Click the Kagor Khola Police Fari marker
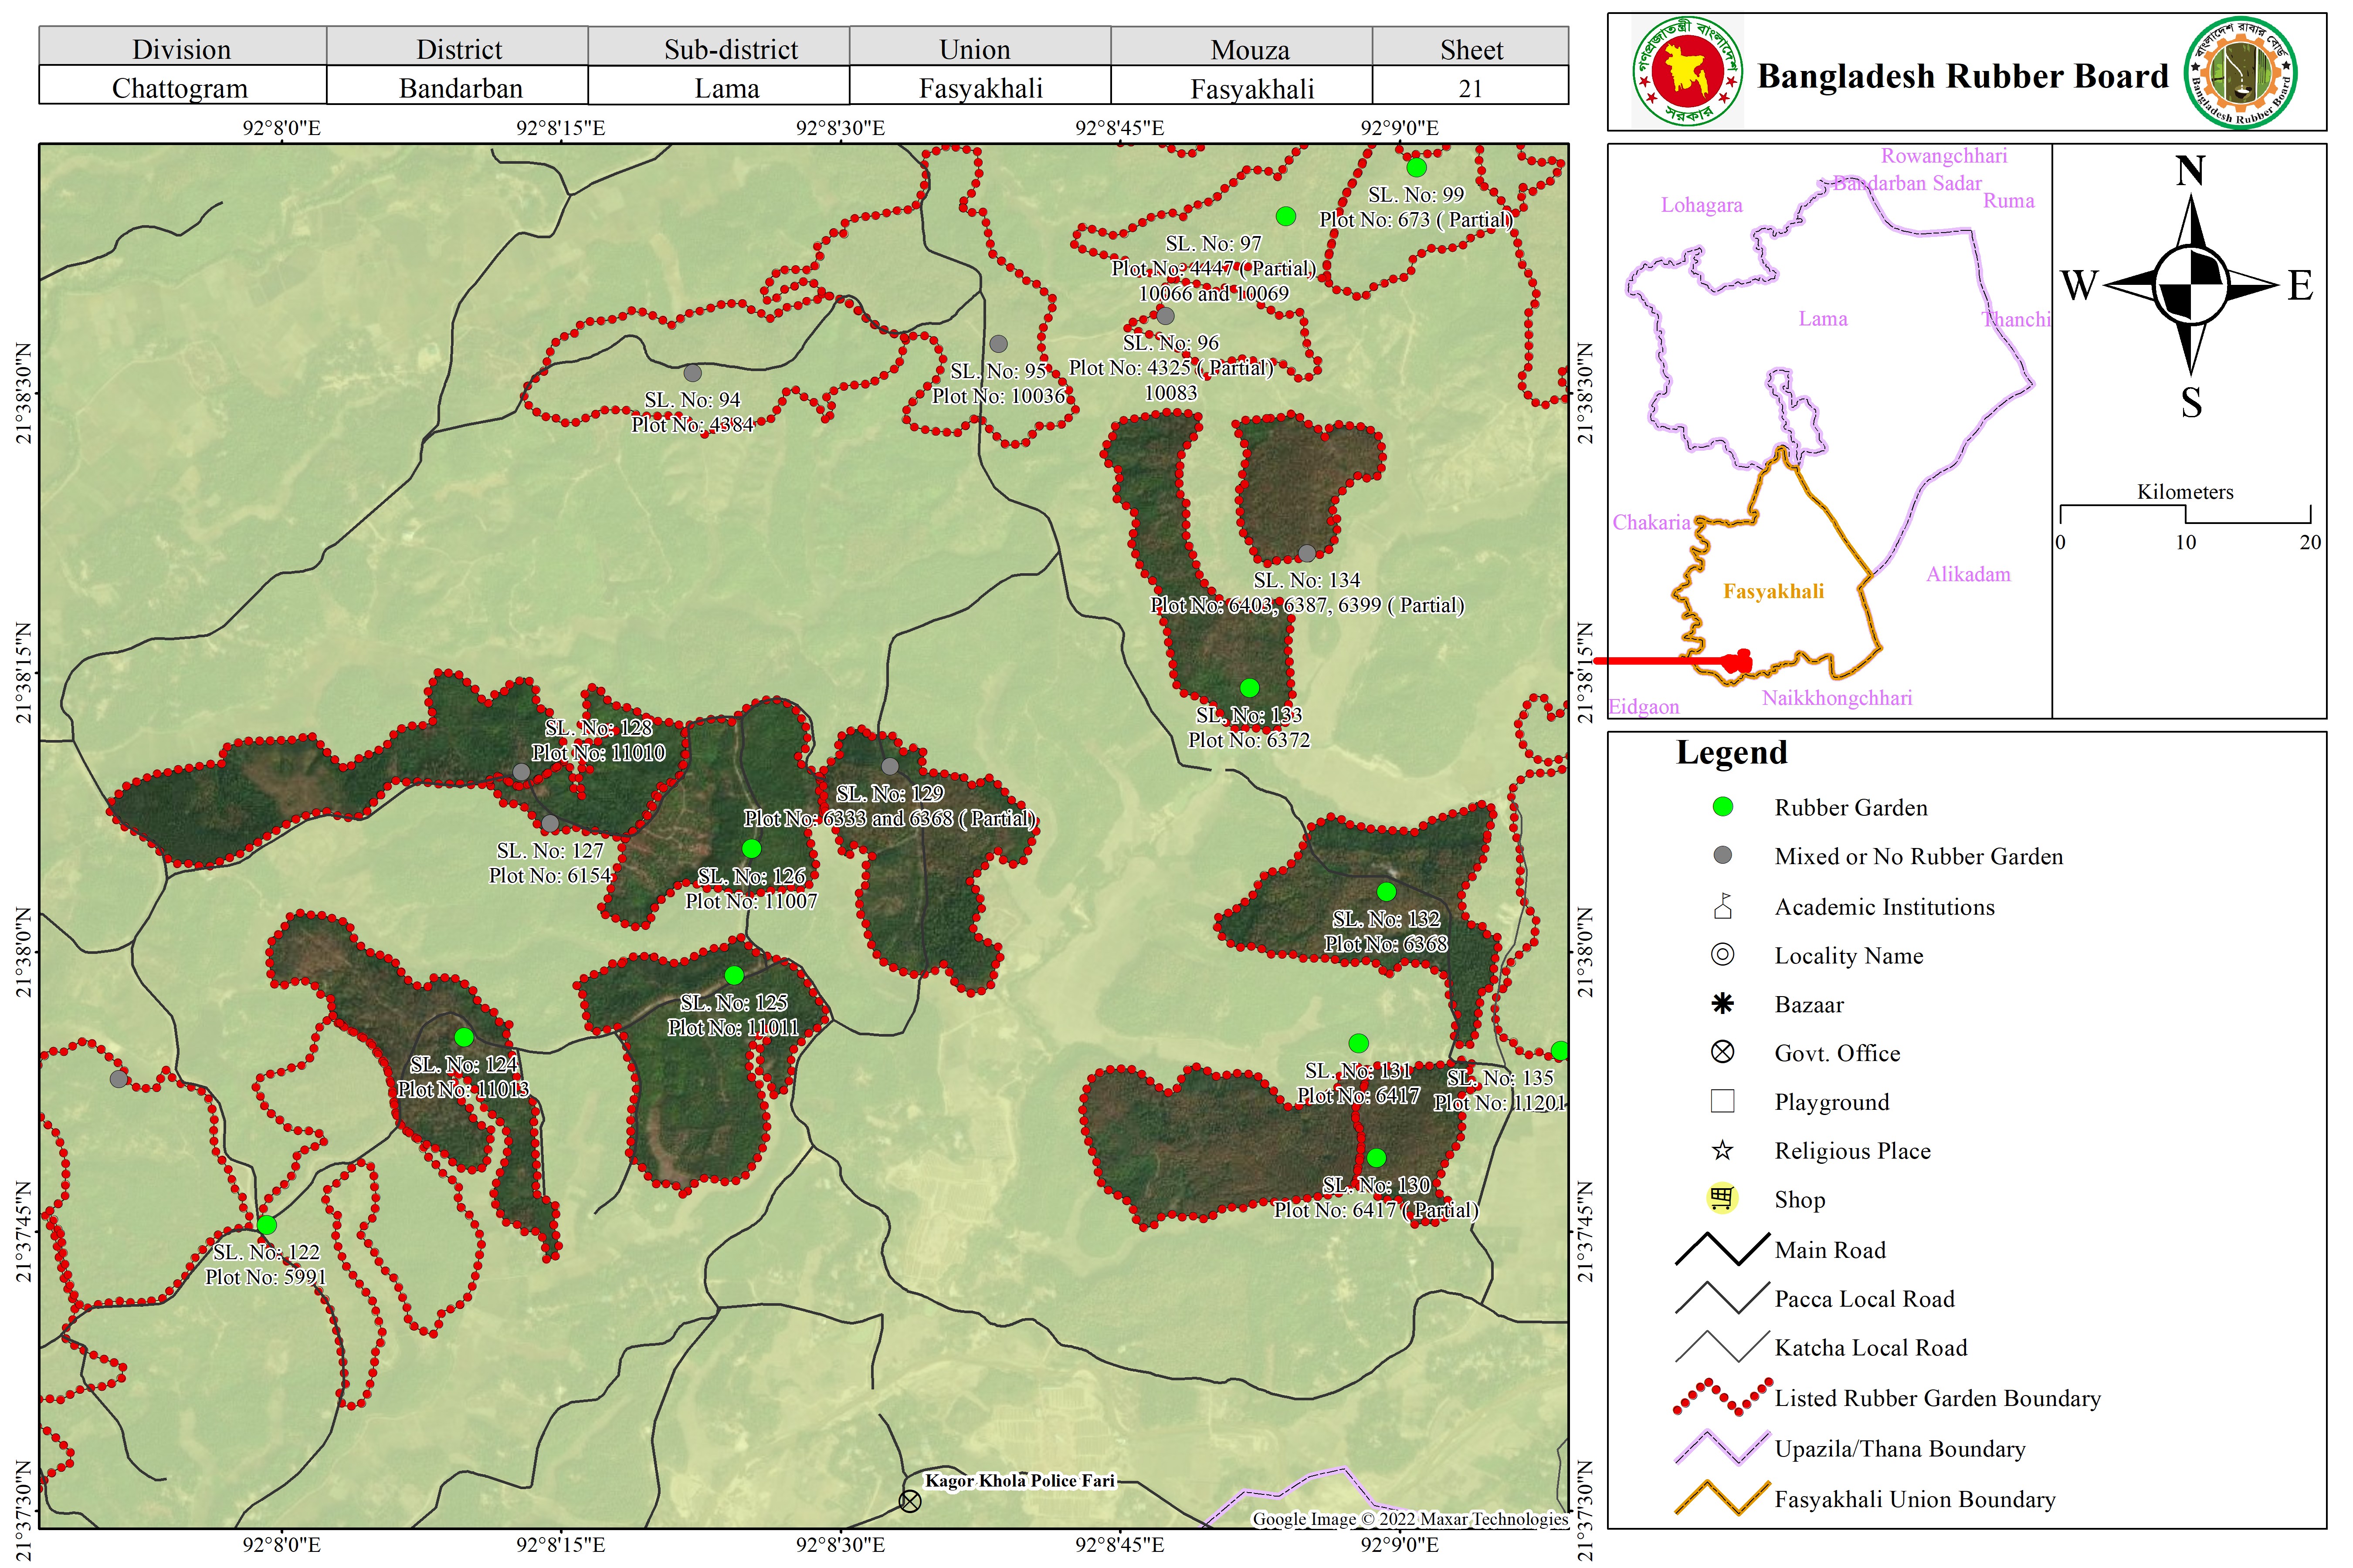 (x=909, y=1500)
